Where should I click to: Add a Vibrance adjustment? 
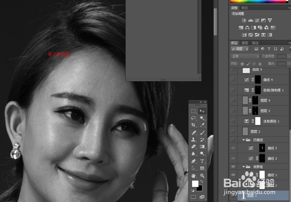coord(270,20)
